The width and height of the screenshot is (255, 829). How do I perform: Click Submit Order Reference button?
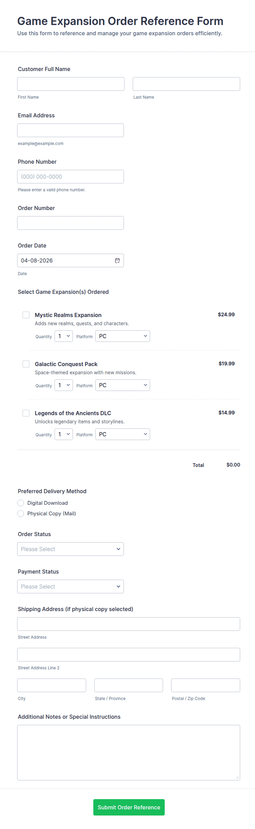point(129,807)
